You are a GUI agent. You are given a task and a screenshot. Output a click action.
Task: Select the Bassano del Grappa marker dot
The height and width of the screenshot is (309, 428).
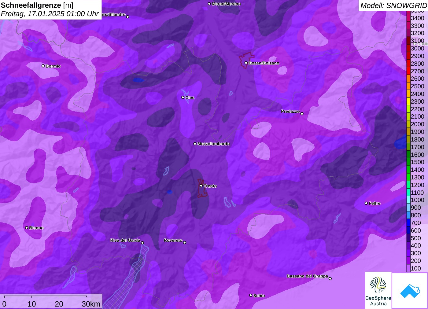[330, 278]
